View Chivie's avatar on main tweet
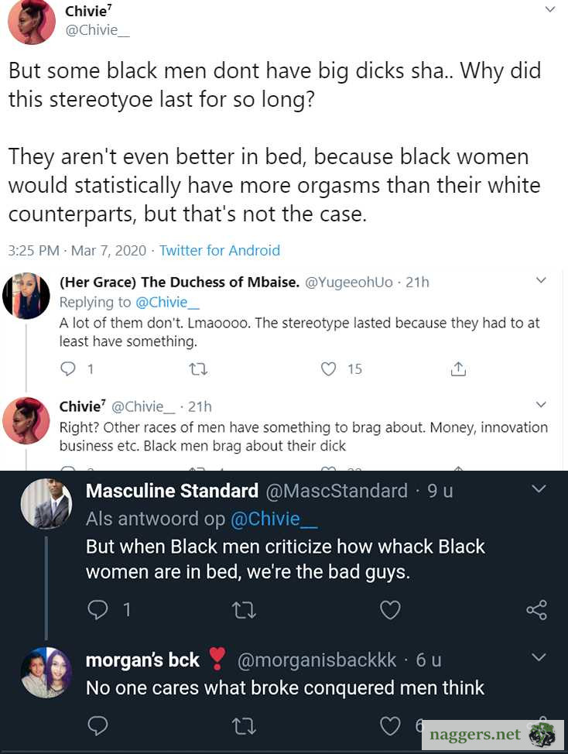The height and width of the screenshot is (754, 568). click(x=32, y=22)
